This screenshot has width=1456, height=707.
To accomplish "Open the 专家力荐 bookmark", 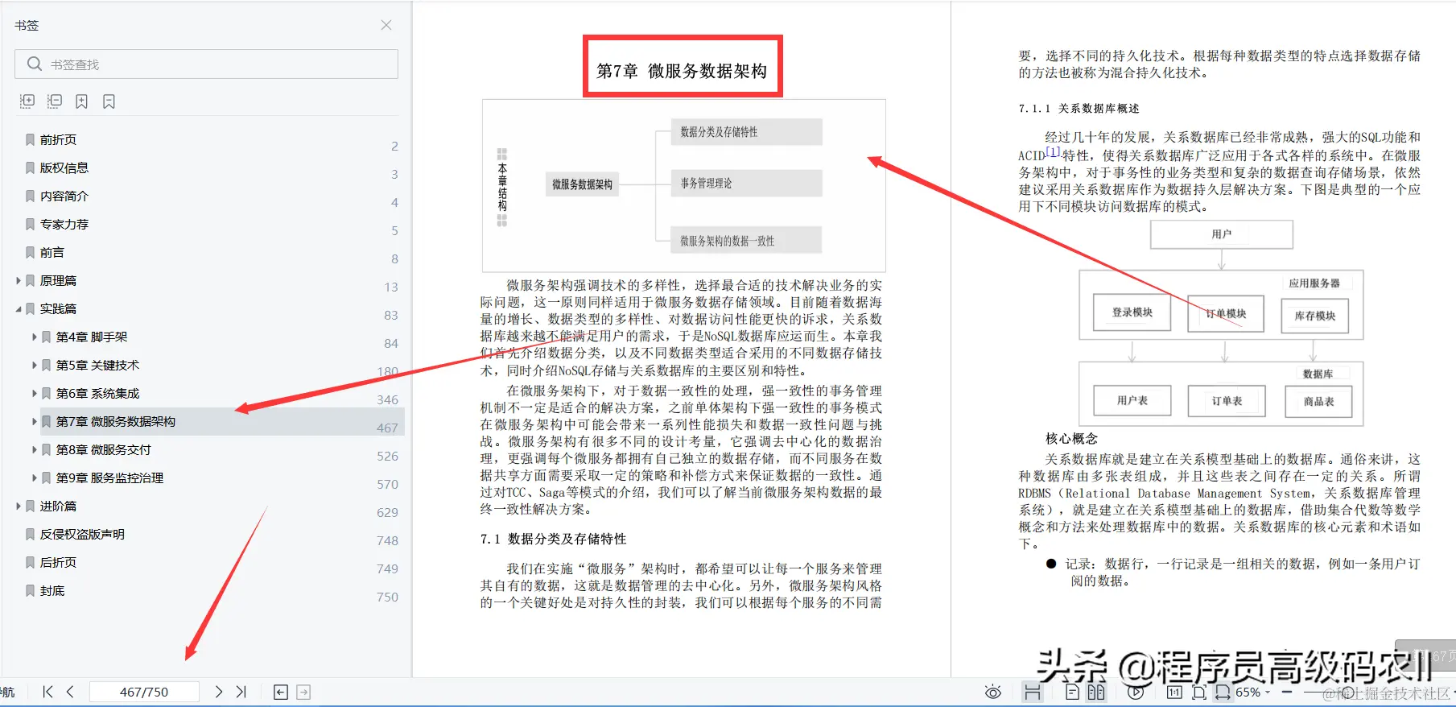I will coord(64,224).
